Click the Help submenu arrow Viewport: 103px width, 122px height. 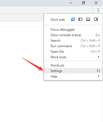click(x=99, y=76)
